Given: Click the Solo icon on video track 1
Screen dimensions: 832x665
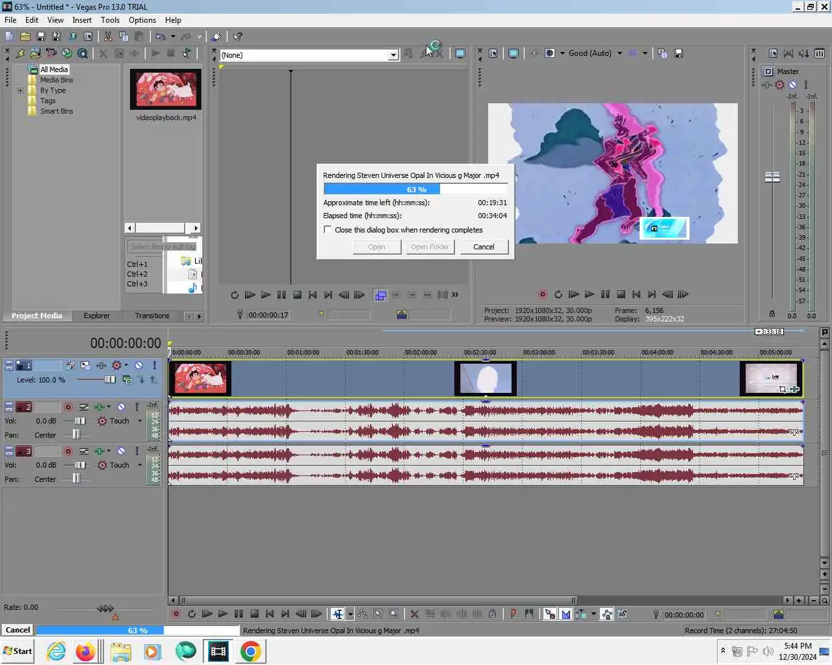Looking at the screenshot, I should click(x=154, y=366).
